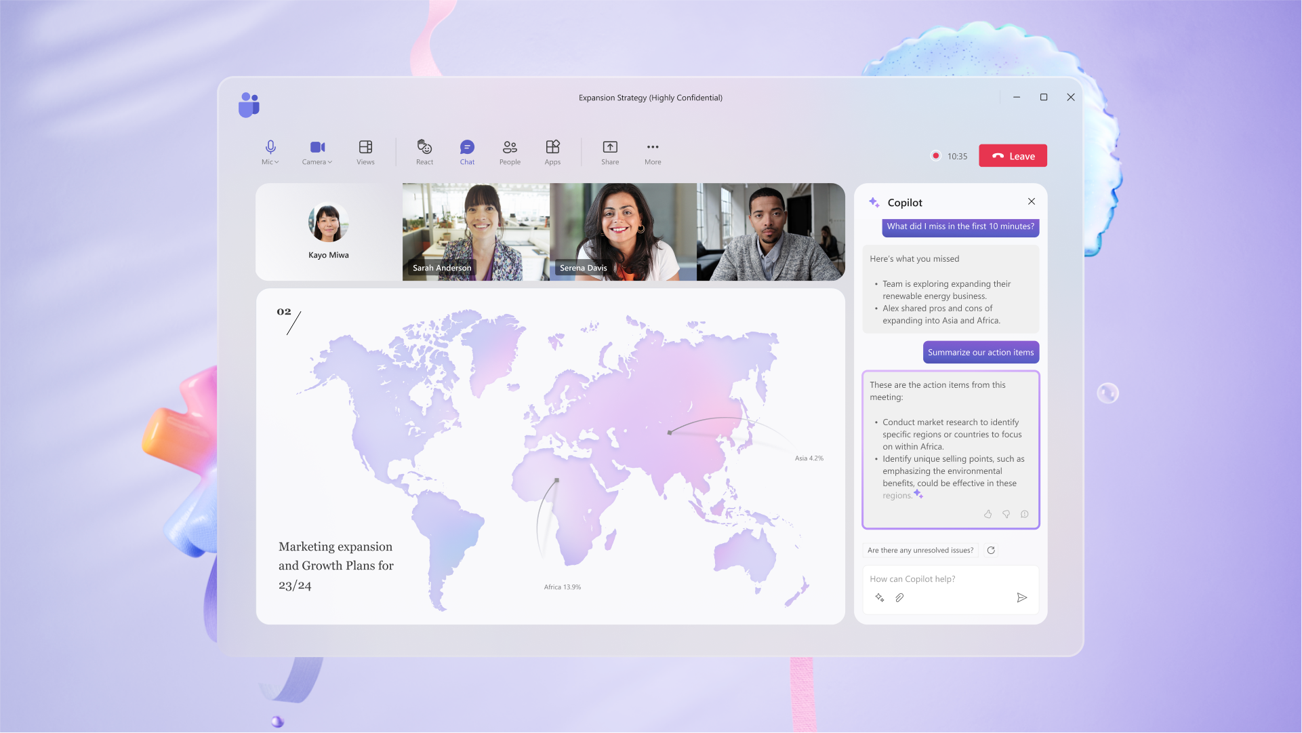Select the Chat tab
The width and height of the screenshot is (1302, 733).
[x=467, y=151]
